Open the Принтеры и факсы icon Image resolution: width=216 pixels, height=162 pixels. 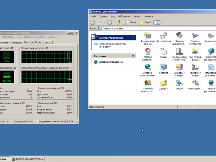coord(195,51)
